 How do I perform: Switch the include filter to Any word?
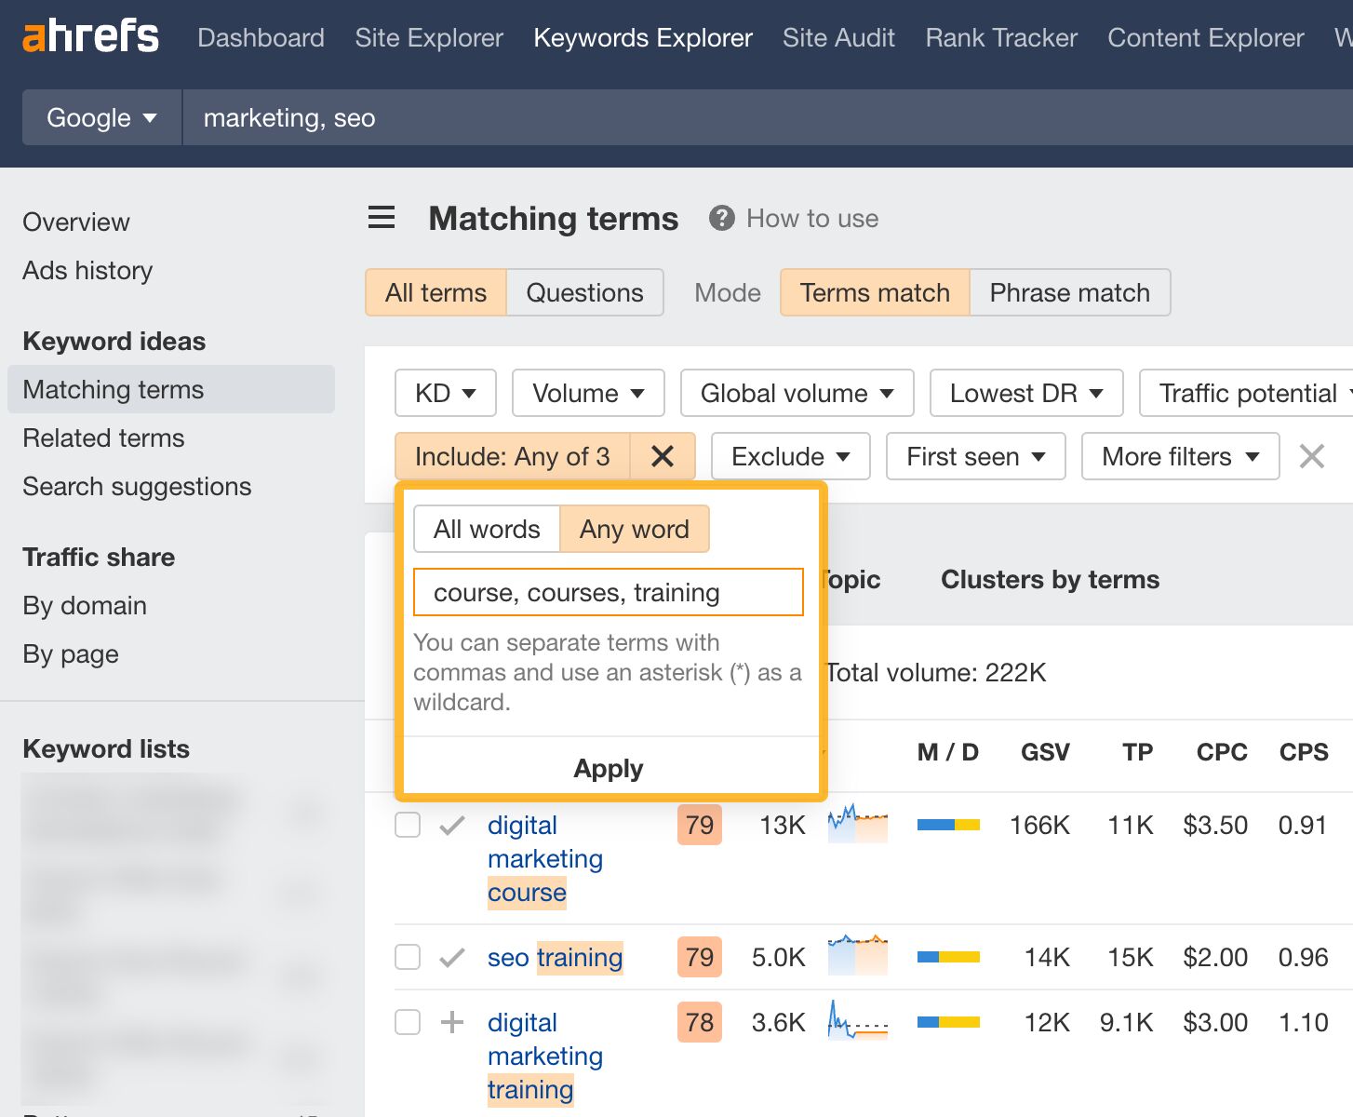[x=634, y=529]
